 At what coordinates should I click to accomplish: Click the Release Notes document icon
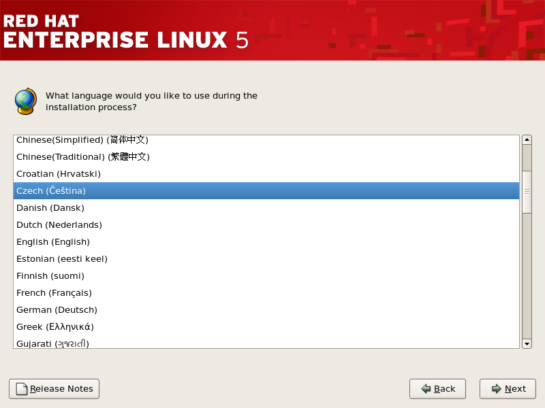(x=22, y=389)
